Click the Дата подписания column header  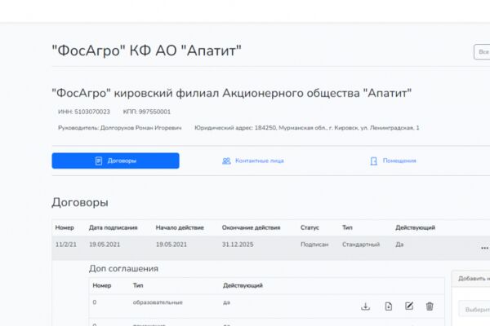(x=114, y=227)
